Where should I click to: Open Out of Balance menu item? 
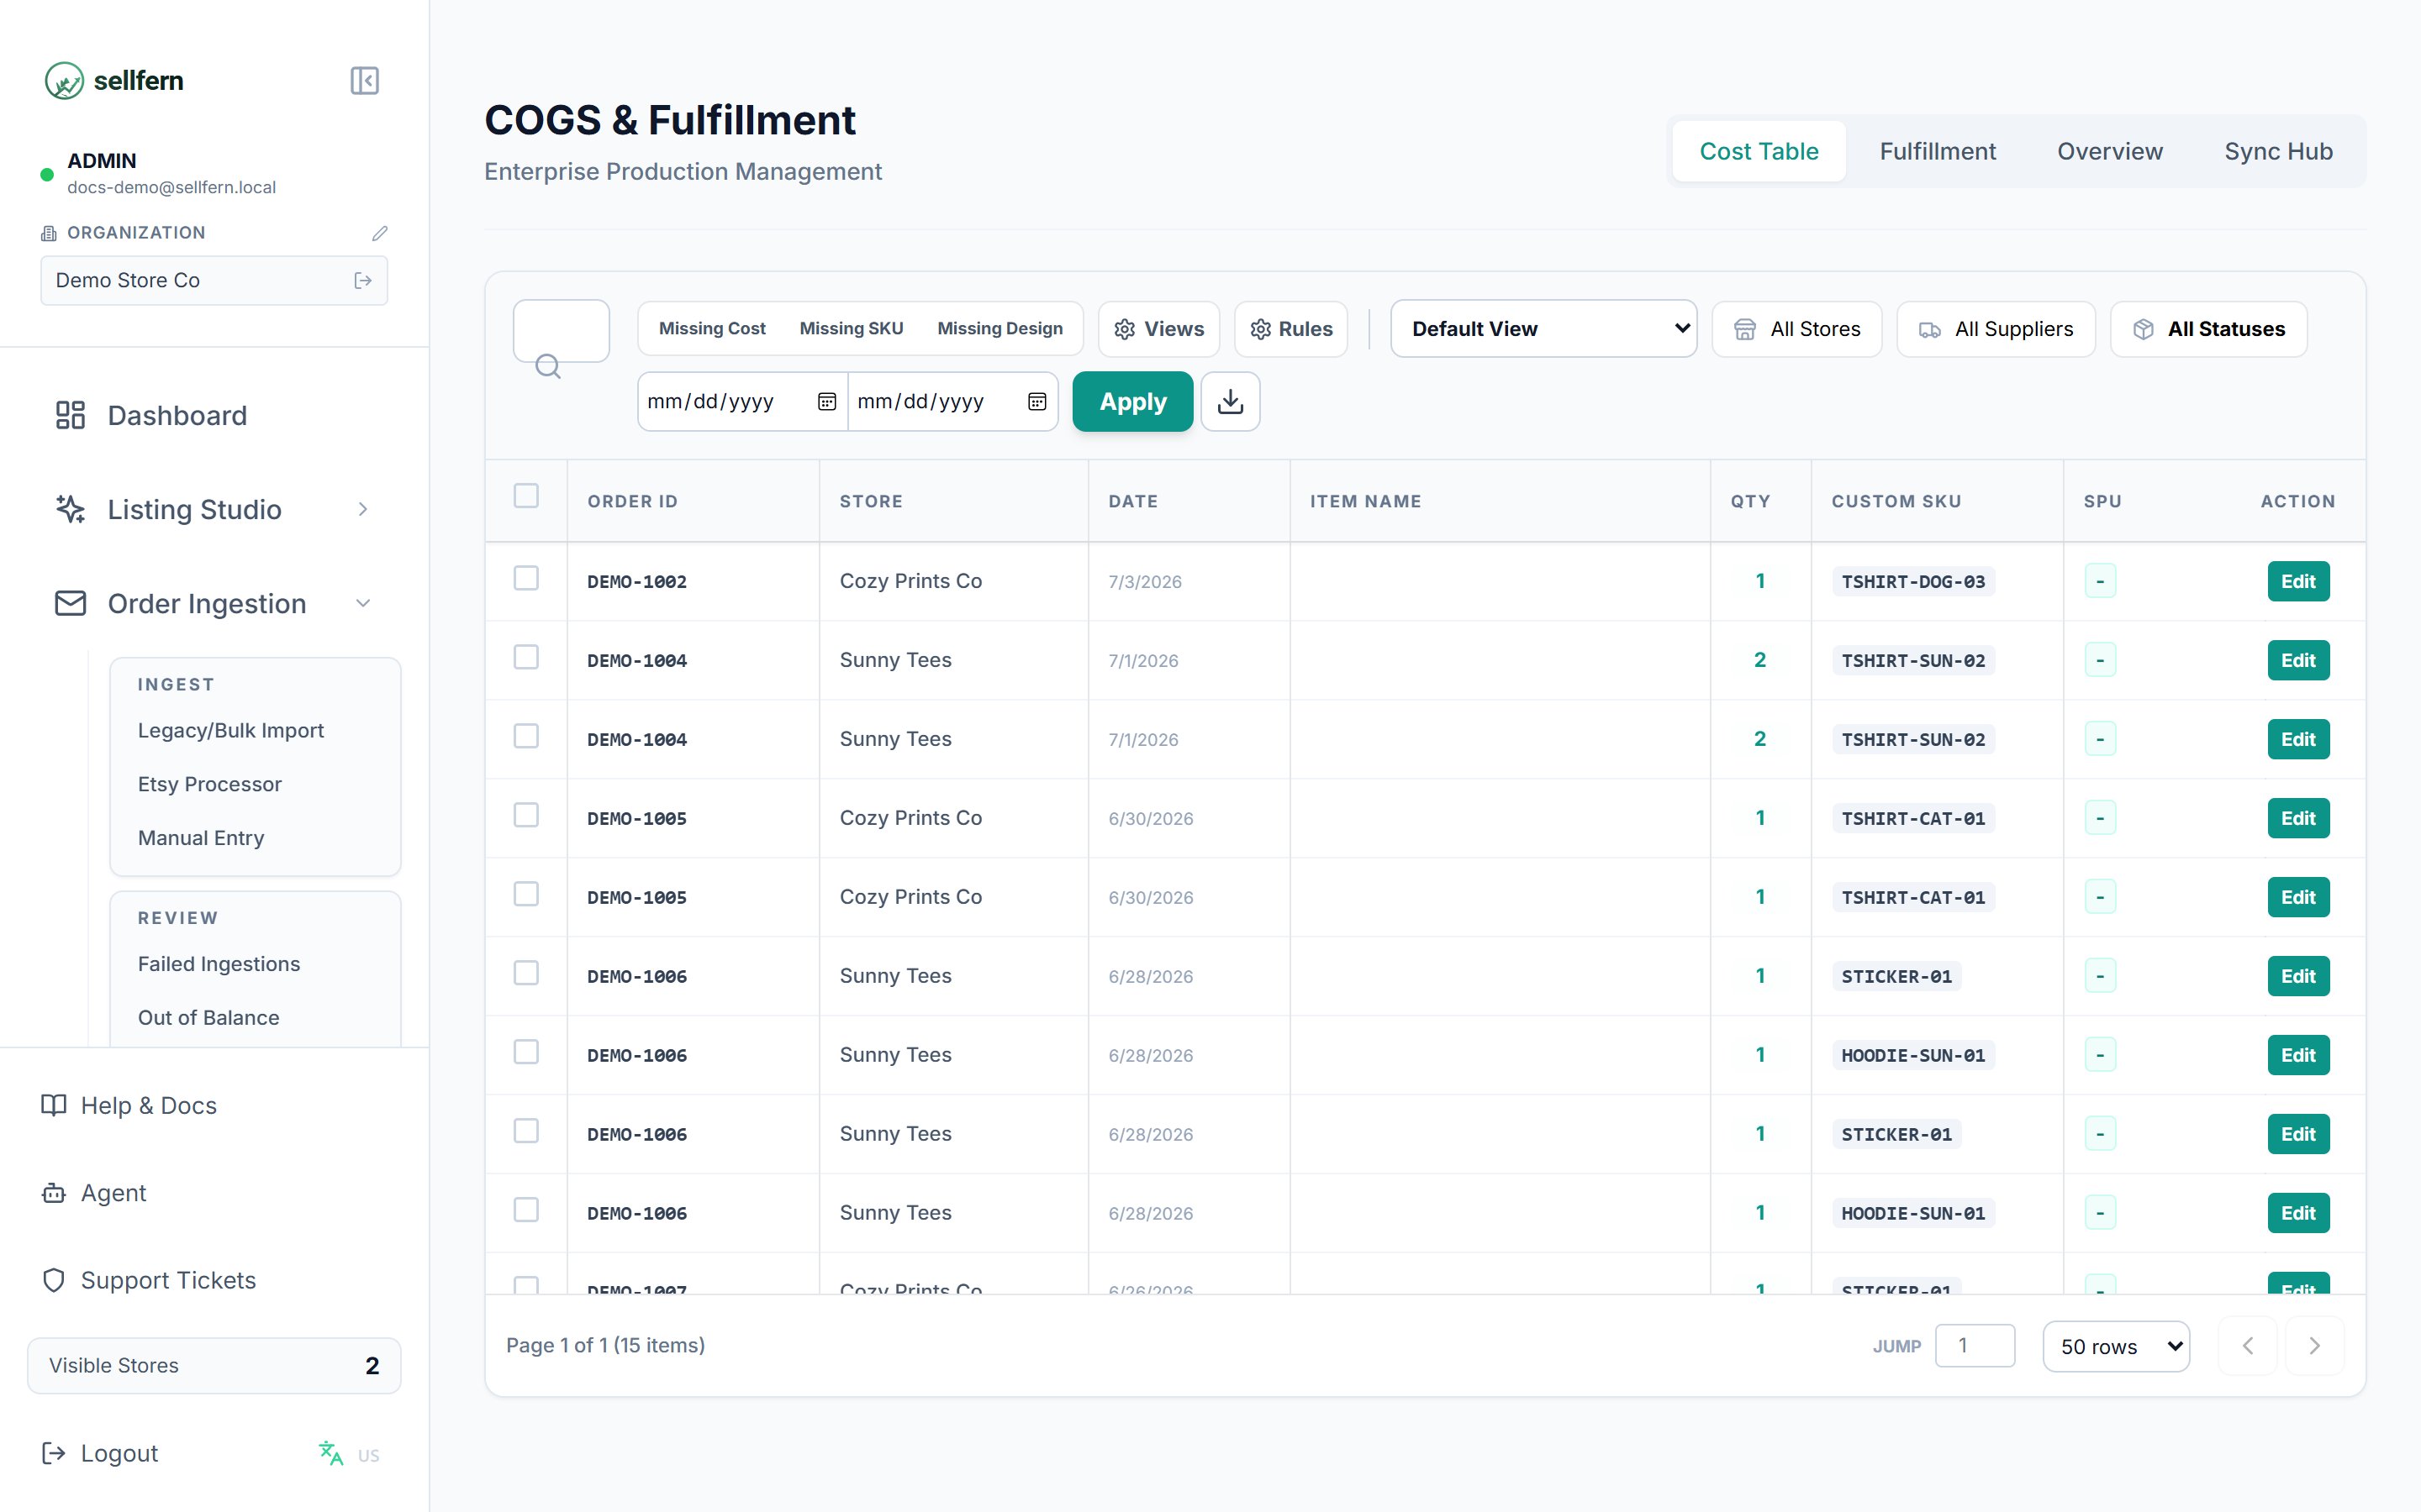click(208, 1017)
